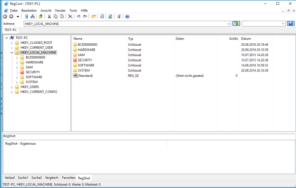
Task: Expand the SYSTEM tree node
Action: (x=17, y=82)
